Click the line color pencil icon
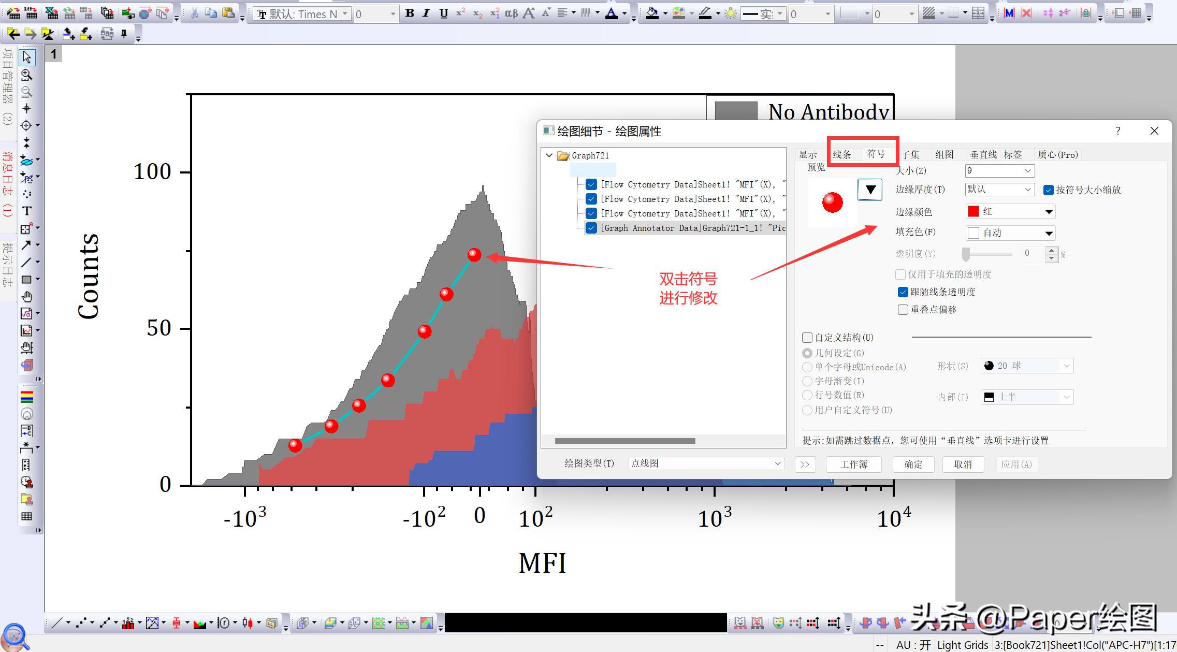The height and width of the screenshot is (652, 1177). 705,13
